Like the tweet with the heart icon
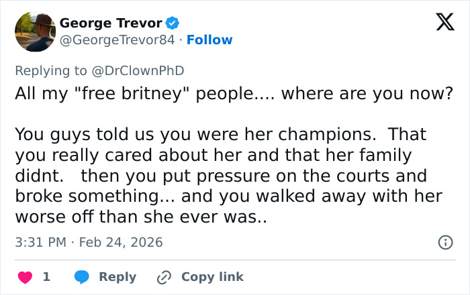470x295 pixels. 25,276
